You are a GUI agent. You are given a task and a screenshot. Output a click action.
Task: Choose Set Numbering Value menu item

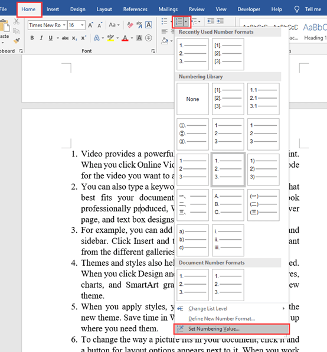click(232, 329)
